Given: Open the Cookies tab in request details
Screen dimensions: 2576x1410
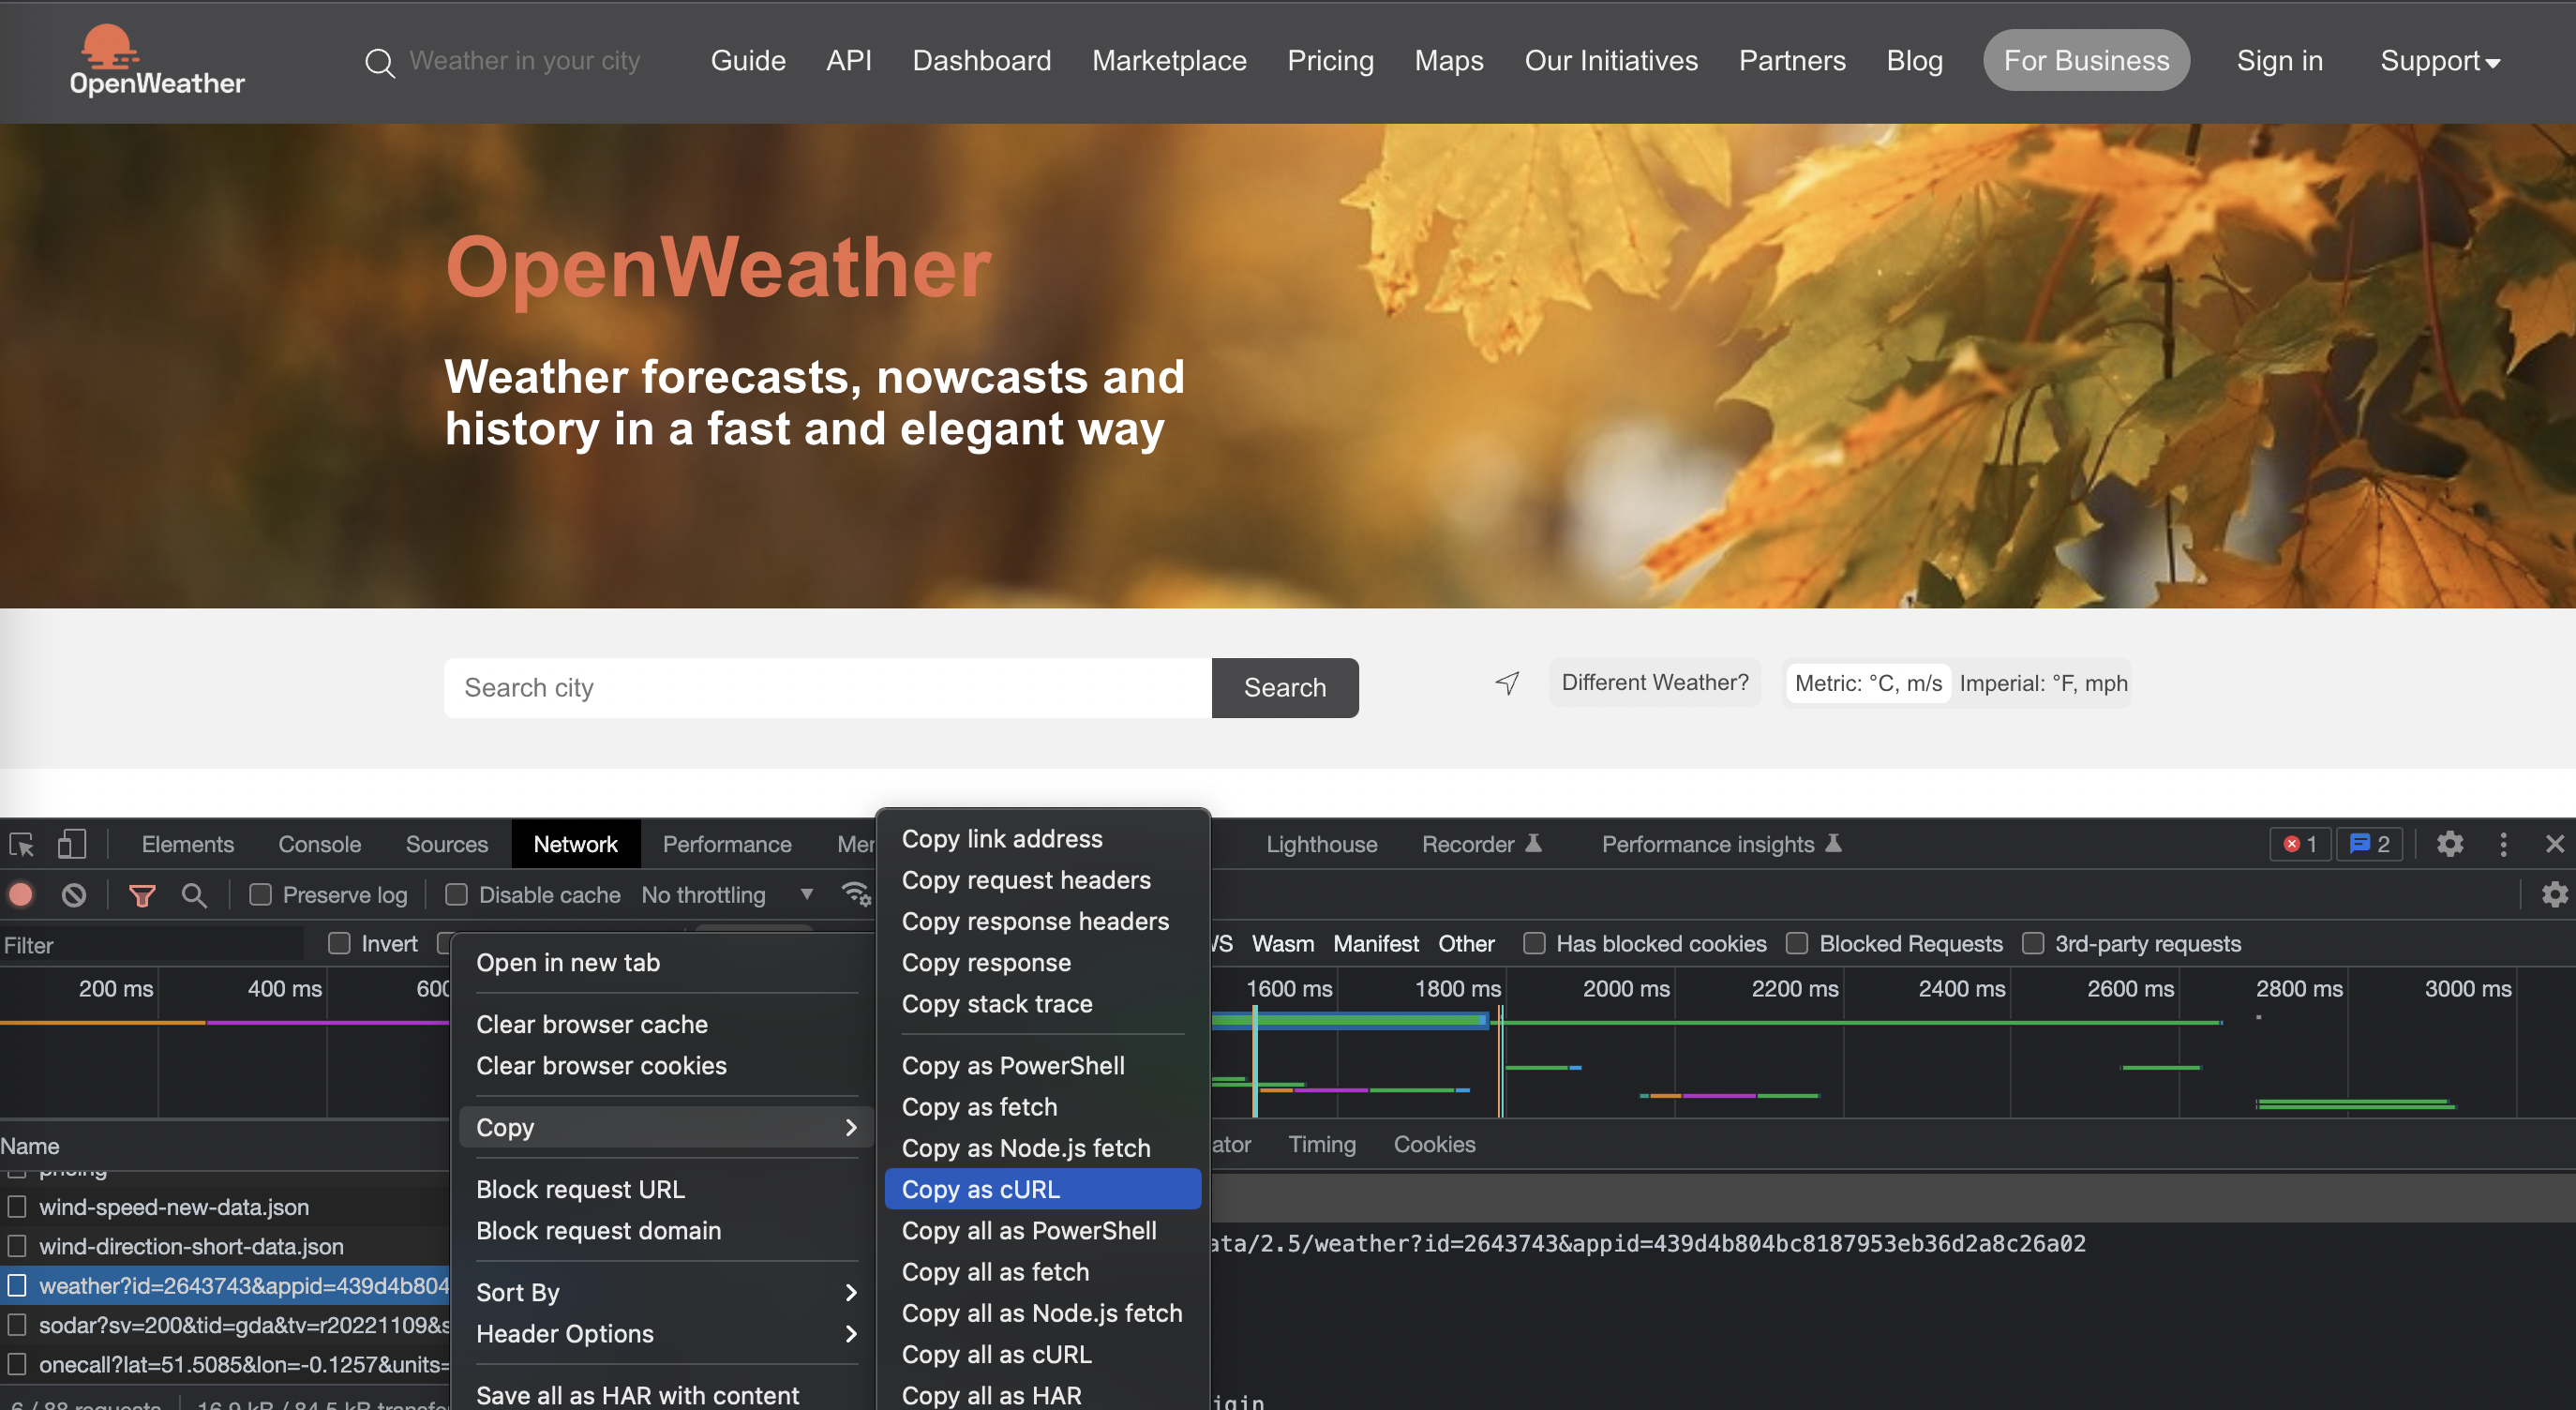Looking at the screenshot, I should [x=1434, y=1144].
